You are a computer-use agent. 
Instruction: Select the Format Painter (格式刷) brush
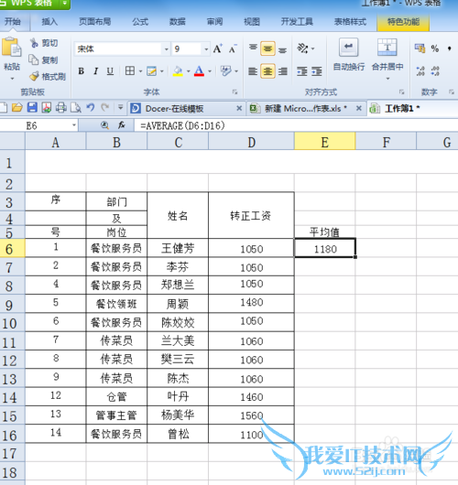click(x=35, y=76)
